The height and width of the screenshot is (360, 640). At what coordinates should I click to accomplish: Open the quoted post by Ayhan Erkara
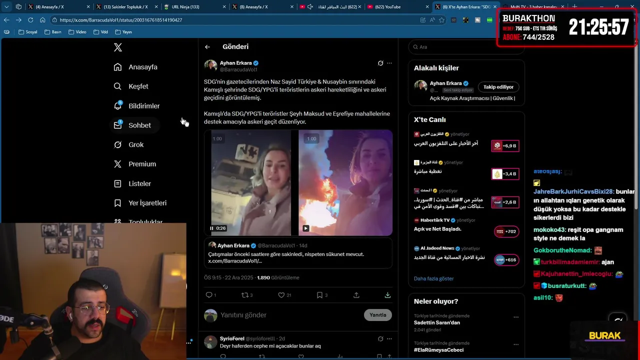298,253
